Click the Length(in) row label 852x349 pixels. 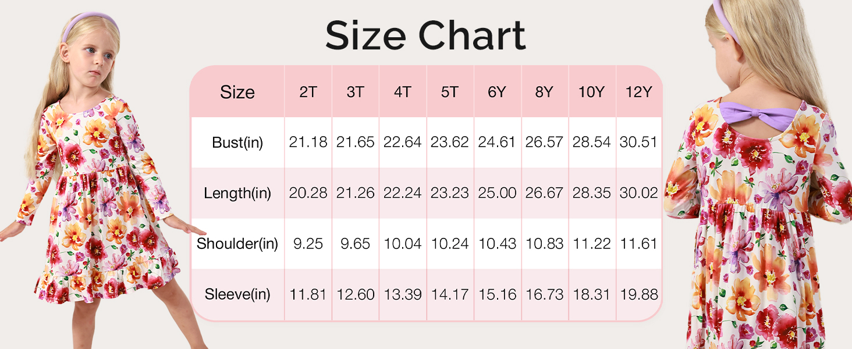tap(237, 193)
